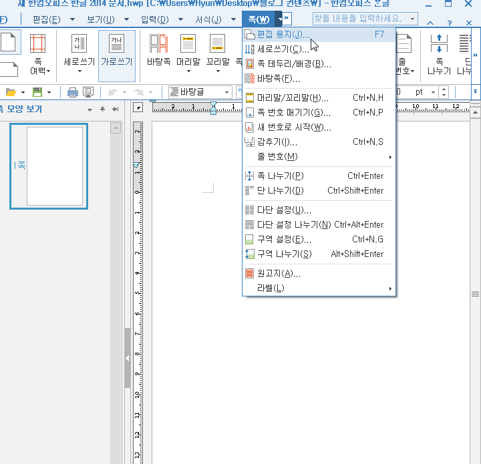Select the 1쪽 page thumbnail
Screen dimensions: 481x464
[49, 166]
